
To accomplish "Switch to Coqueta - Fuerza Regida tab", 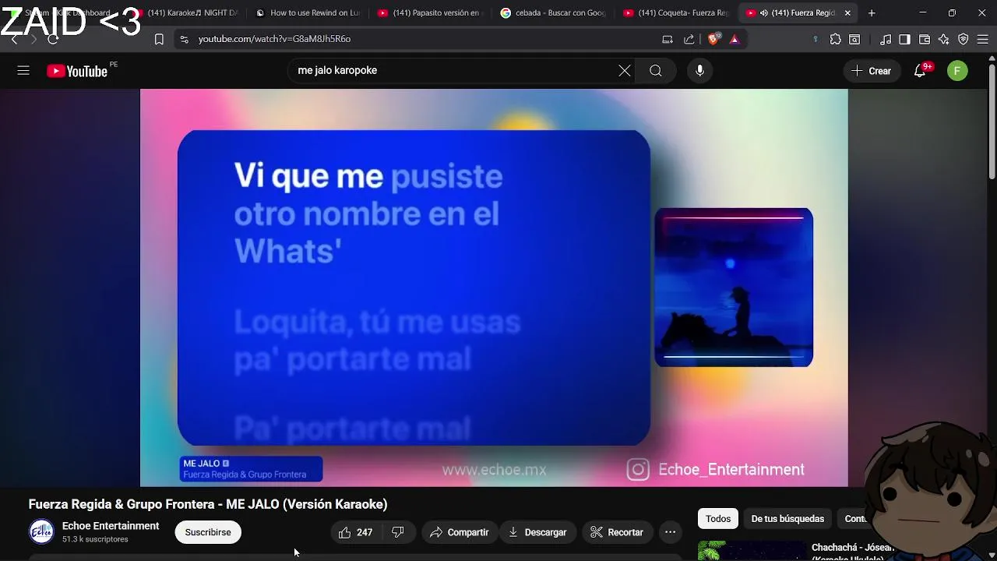I will (676, 13).
